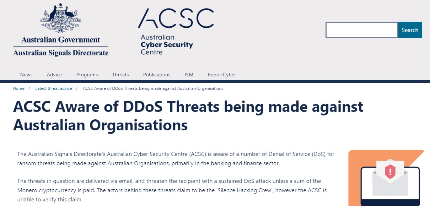Go to the Advice section
The width and height of the screenshot is (430, 206).
pyautogui.click(x=54, y=75)
